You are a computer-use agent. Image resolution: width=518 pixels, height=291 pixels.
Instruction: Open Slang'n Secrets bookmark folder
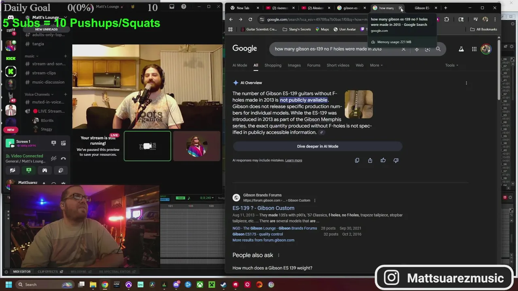[x=297, y=29]
